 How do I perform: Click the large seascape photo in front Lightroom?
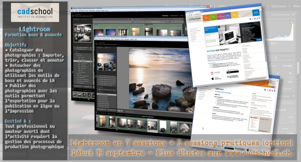(161, 81)
